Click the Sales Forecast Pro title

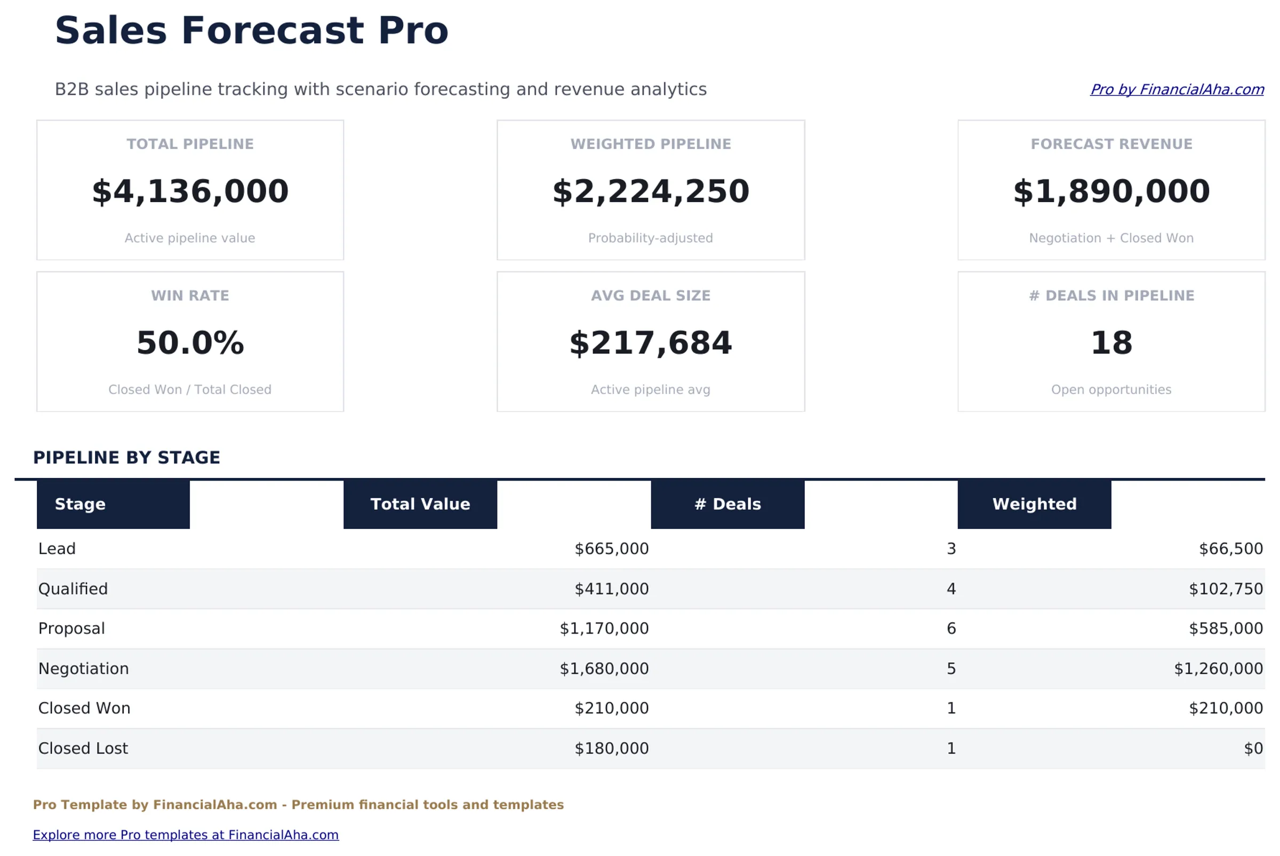click(x=251, y=30)
